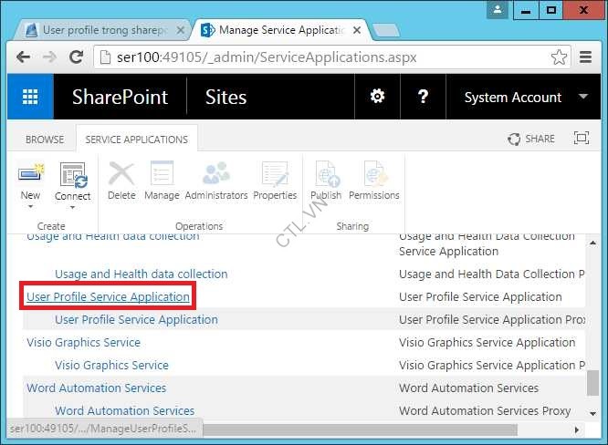Click the SHARE button
Image resolution: width=608 pixels, height=445 pixels.
(x=531, y=139)
